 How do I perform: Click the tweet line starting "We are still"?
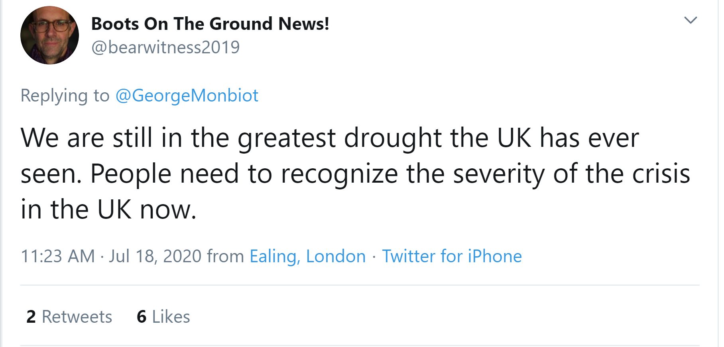329,138
